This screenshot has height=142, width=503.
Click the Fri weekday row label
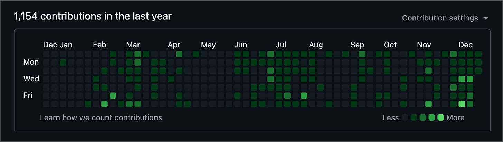click(28, 95)
